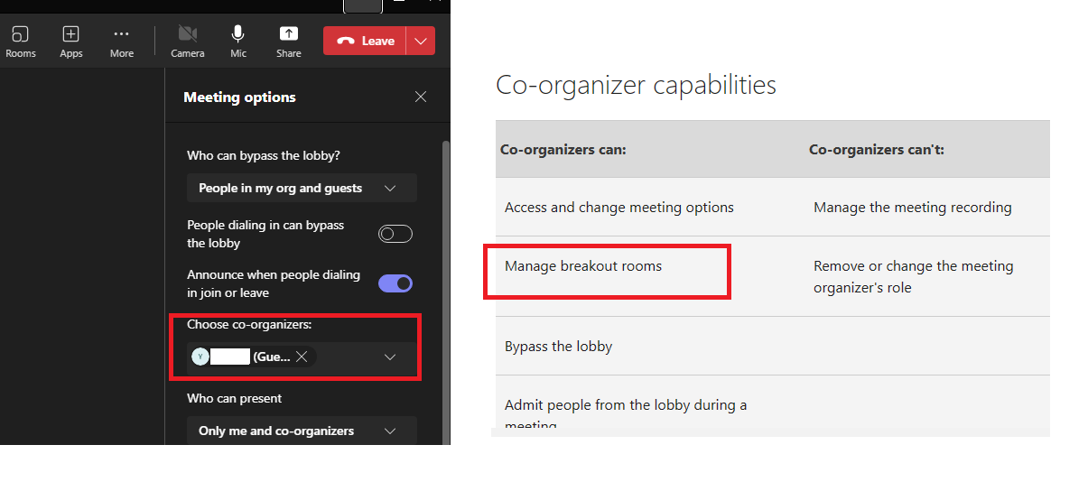Click 'Co-organizer capabilities' heading
Screen dimensions: 1088x482
pyautogui.click(x=636, y=85)
